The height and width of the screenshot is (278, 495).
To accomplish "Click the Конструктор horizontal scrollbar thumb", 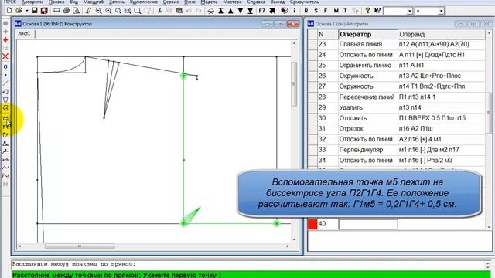I will 80,246.
